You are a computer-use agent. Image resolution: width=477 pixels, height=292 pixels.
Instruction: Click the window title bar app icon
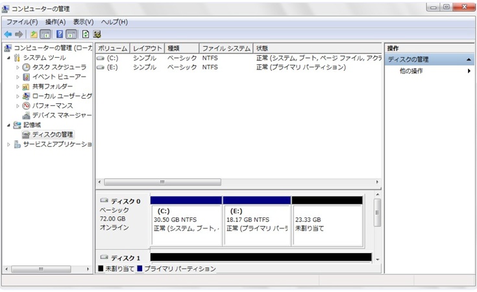tap(5, 9)
